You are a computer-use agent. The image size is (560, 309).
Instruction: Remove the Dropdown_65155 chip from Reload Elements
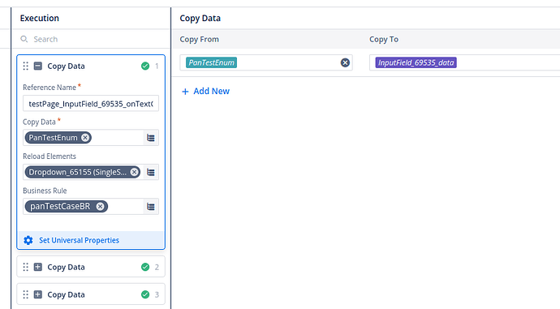[x=134, y=172]
